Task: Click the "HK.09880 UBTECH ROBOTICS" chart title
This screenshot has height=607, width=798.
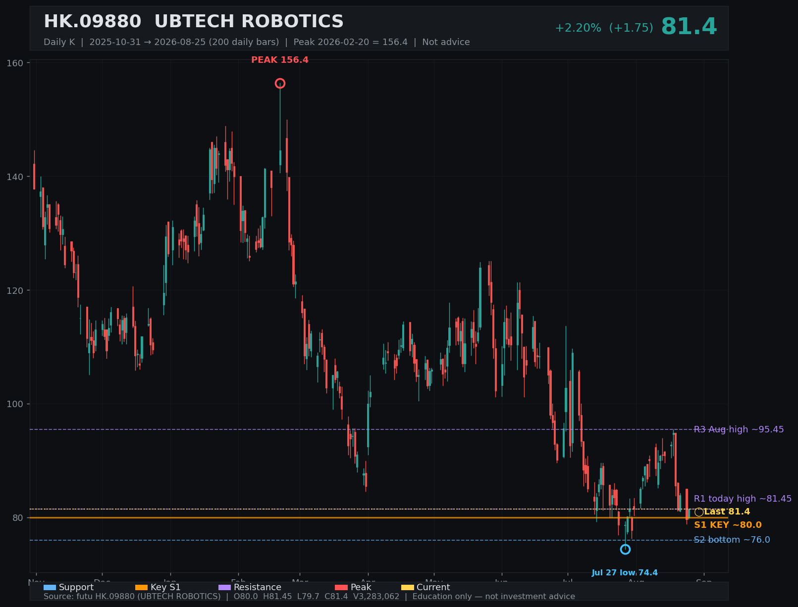Action: 194,22
